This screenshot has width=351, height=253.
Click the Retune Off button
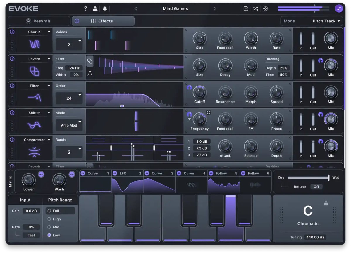[316, 186]
